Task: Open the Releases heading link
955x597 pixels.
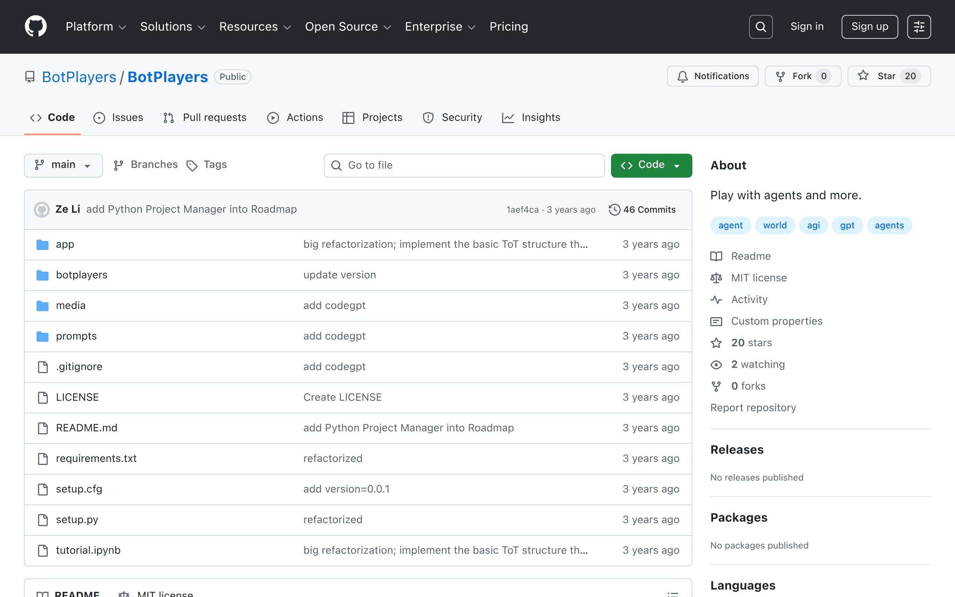Action: pyautogui.click(x=737, y=450)
